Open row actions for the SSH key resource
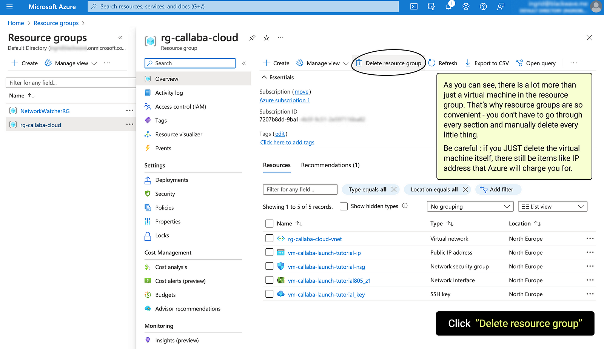Viewport: 604px width, 349px height. coord(590,294)
